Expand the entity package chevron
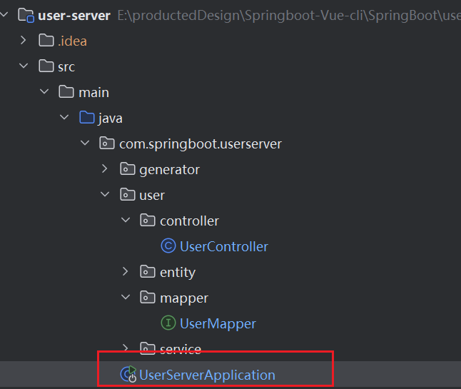This screenshot has width=461, height=389. click(x=126, y=272)
